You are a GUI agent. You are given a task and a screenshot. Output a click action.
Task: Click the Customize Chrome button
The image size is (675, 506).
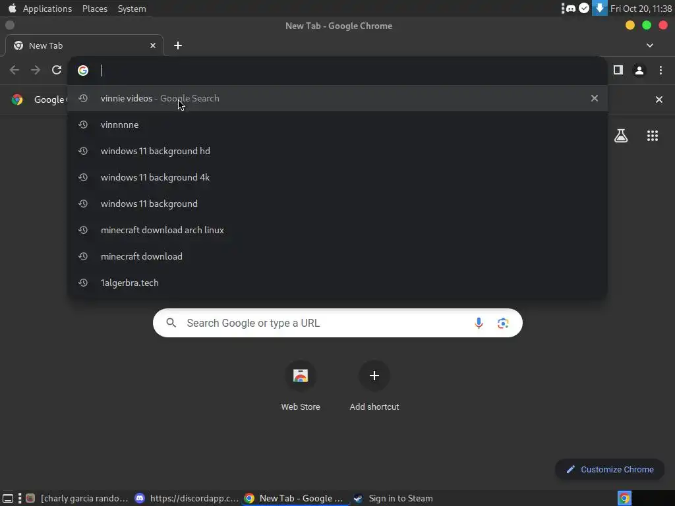pyautogui.click(x=610, y=469)
